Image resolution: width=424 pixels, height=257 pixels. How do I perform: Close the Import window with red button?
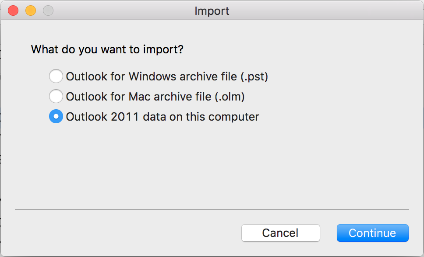tap(13, 10)
